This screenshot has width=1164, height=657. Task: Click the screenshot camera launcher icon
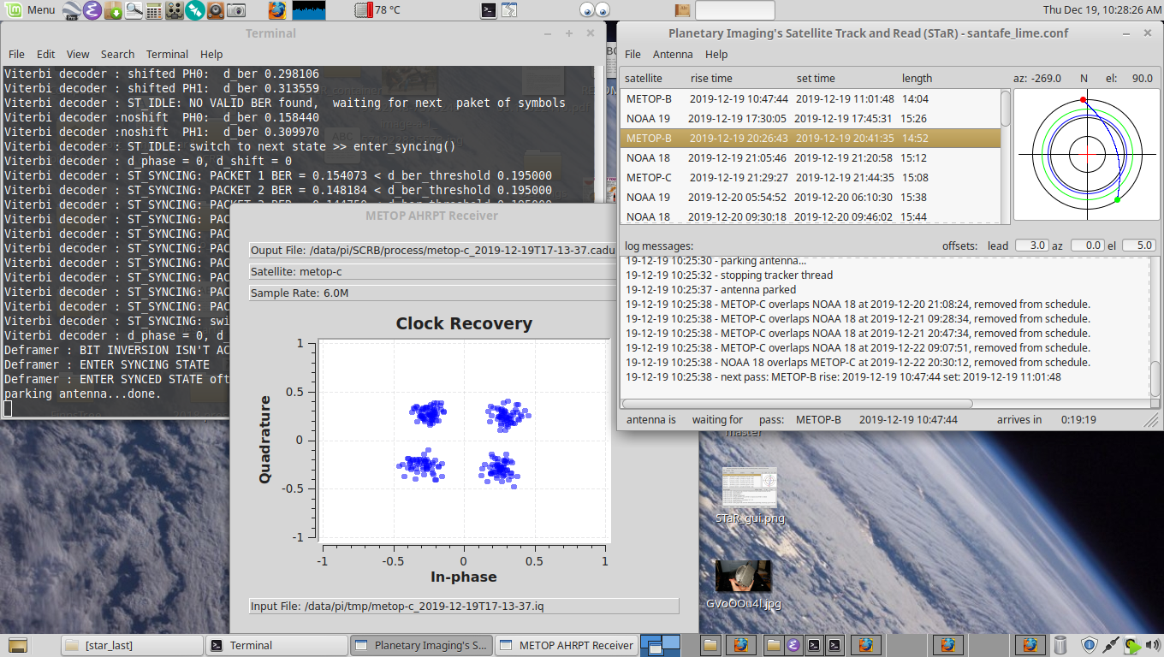236,10
